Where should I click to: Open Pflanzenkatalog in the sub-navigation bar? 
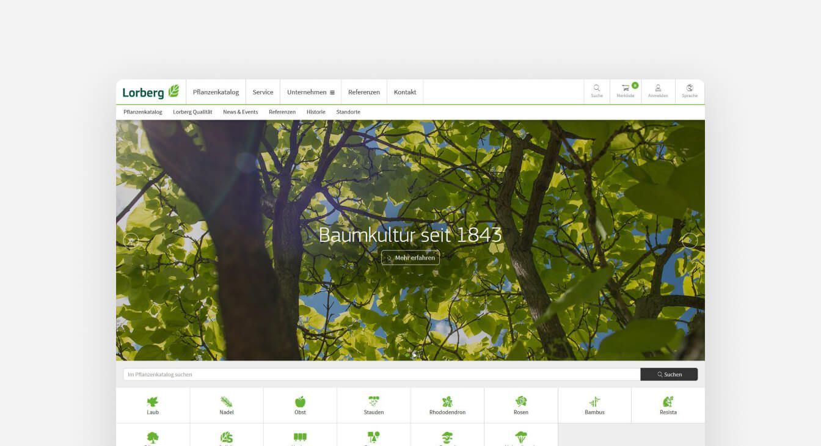143,112
